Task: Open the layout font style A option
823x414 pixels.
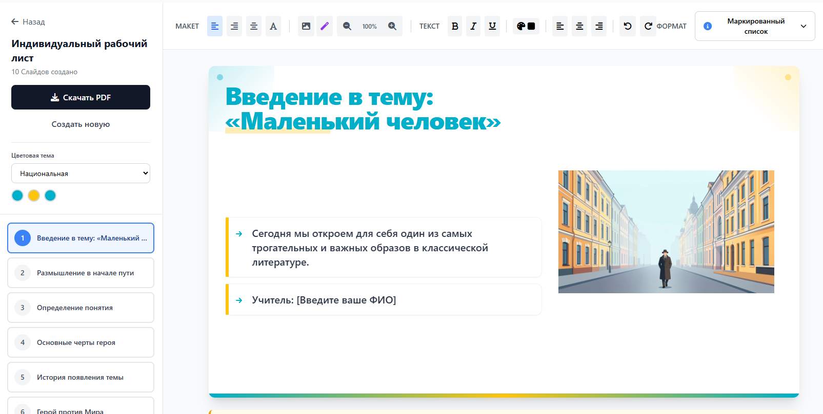Action: (x=273, y=26)
